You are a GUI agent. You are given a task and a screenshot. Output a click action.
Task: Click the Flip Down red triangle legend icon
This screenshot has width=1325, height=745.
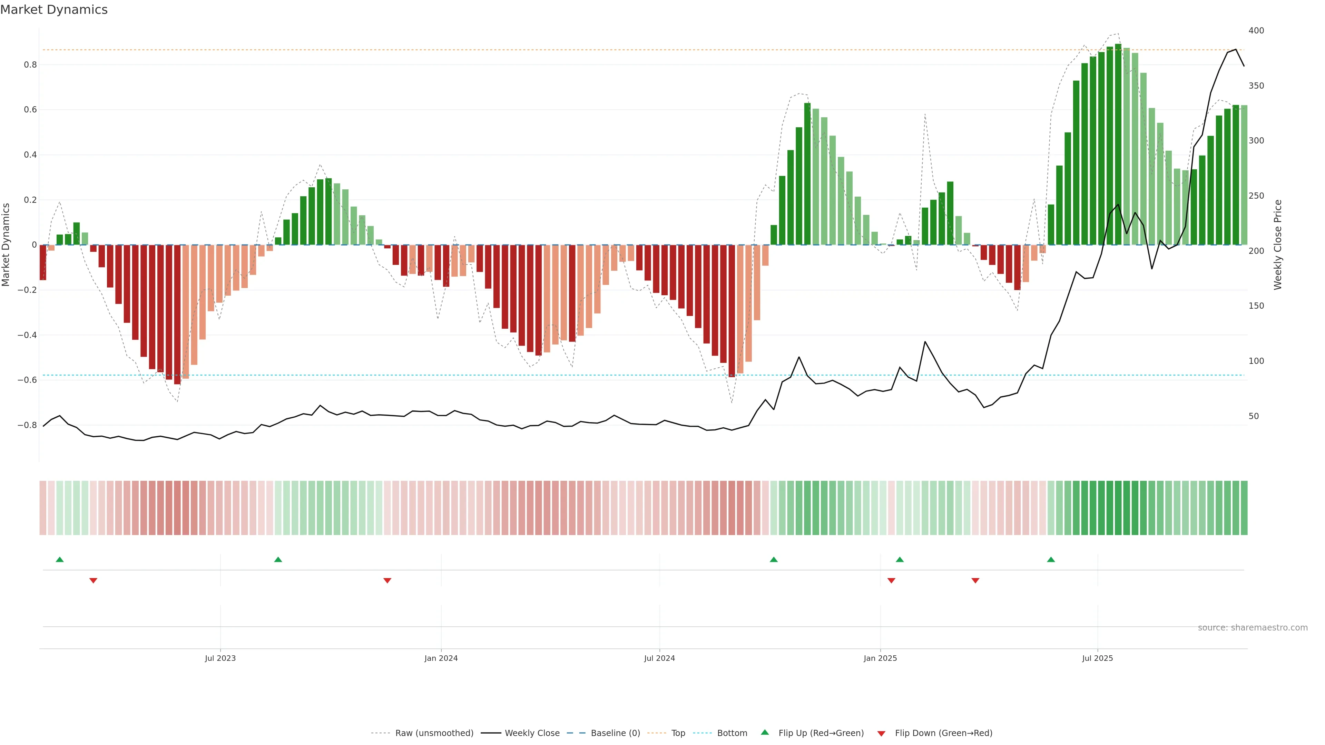[881, 733]
